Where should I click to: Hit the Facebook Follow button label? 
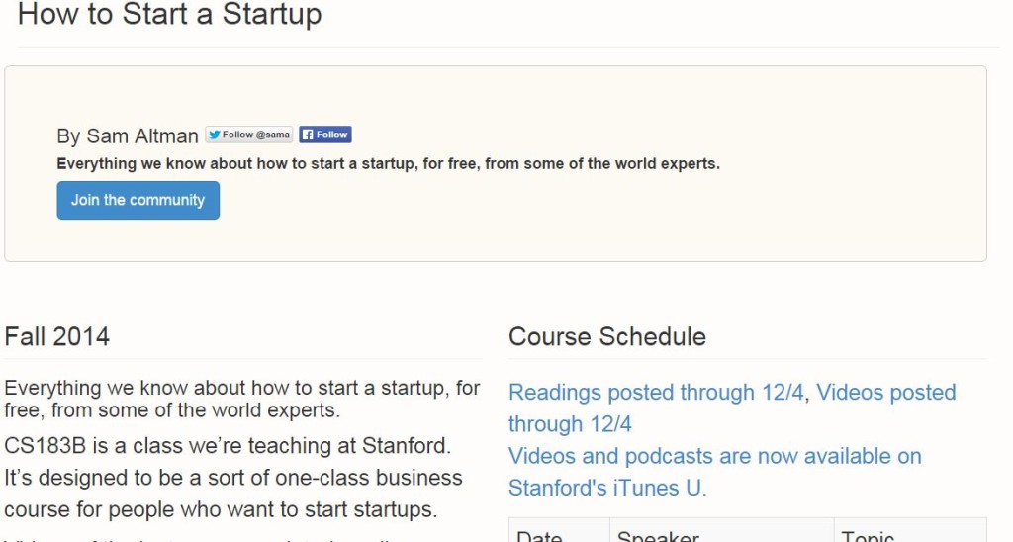coord(331,135)
